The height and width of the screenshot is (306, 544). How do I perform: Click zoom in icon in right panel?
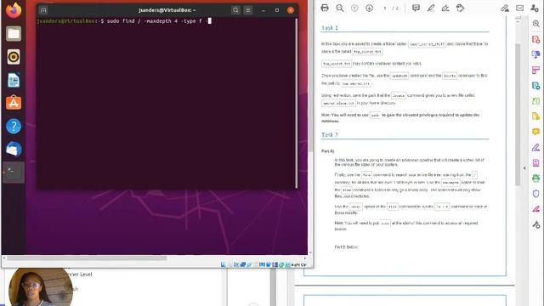pyautogui.click(x=536, y=24)
